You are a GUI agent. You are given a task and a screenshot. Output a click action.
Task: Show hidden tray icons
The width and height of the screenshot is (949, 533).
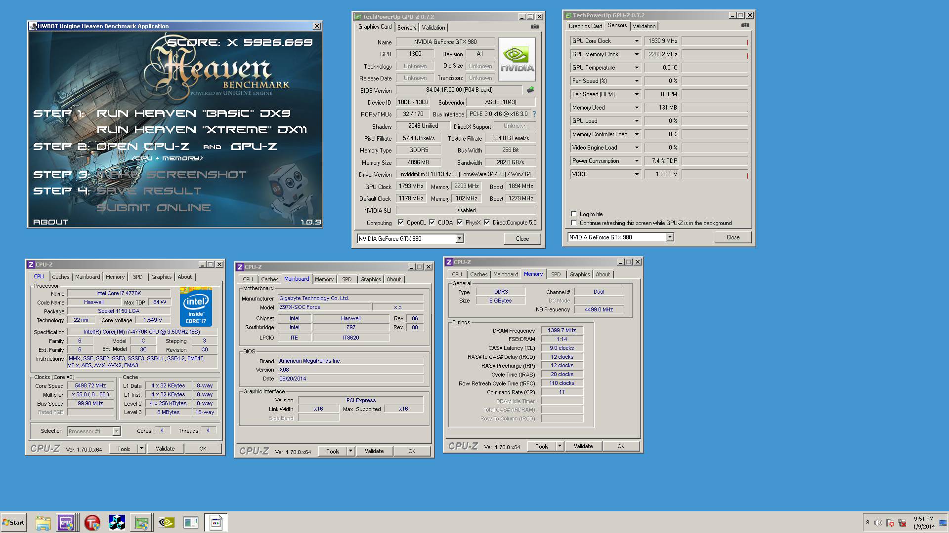[x=867, y=522]
